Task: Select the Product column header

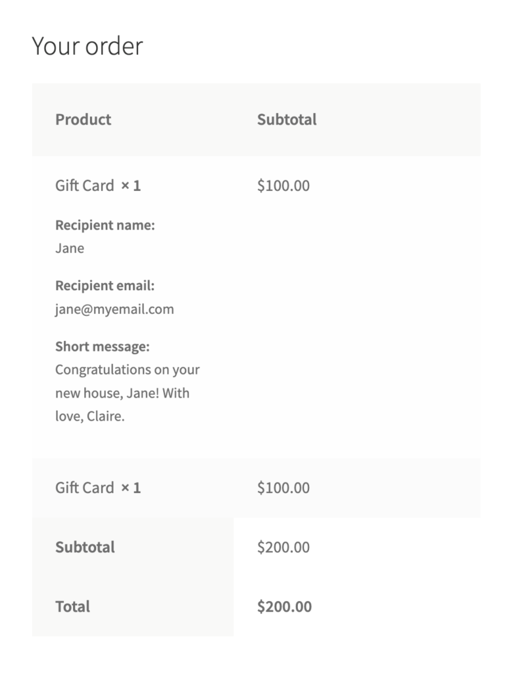Action: [x=83, y=120]
